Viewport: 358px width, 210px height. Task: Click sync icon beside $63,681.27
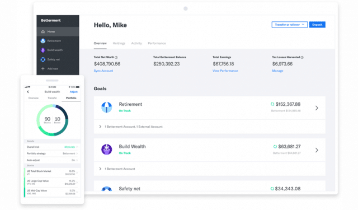point(275,147)
